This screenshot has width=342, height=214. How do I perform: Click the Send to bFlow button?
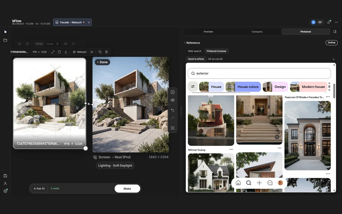pos(196,59)
